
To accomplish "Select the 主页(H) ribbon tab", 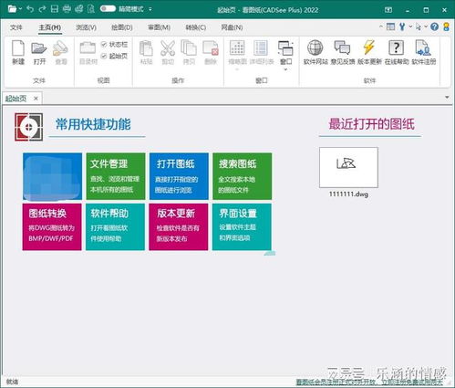I will pos(50,27).
